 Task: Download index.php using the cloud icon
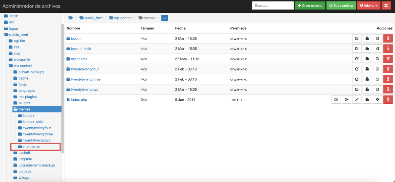click(x=378, y=100)
